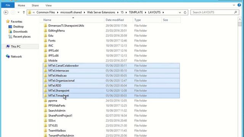
Task: Open the File ribbon tab
Action: click(8, 5)
